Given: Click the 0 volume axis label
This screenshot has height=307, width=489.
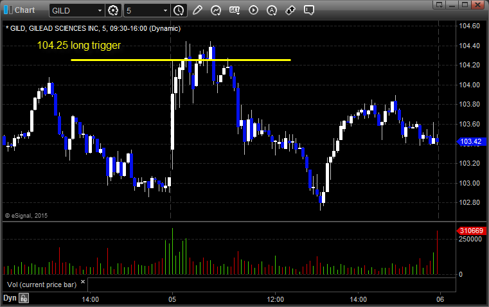Looking at the screenshot, I should 461,275.
